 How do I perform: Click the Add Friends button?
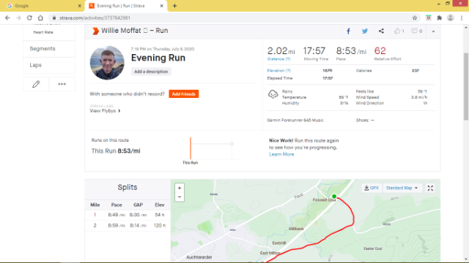(184, 94)
